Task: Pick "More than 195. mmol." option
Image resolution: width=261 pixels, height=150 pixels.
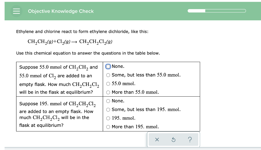Action: pos(108,127)
